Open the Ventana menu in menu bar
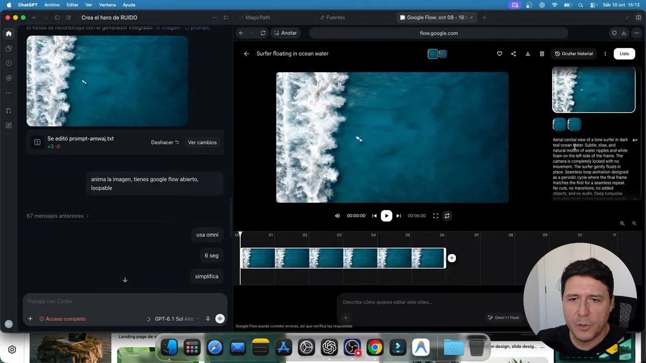Image resolution: width=646 pixels, height=363 pixels. [x=106, y=5]
